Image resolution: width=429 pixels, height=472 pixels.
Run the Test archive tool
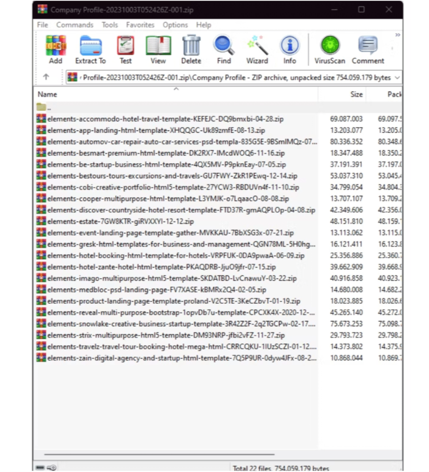(x=125, y=50)
